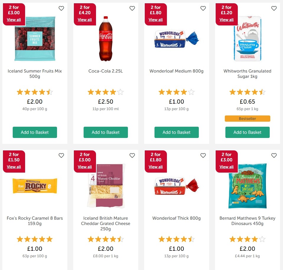
Task: Favourite the Iceland Mature Cheddar Grated Cheese
Action: [132, 155]
